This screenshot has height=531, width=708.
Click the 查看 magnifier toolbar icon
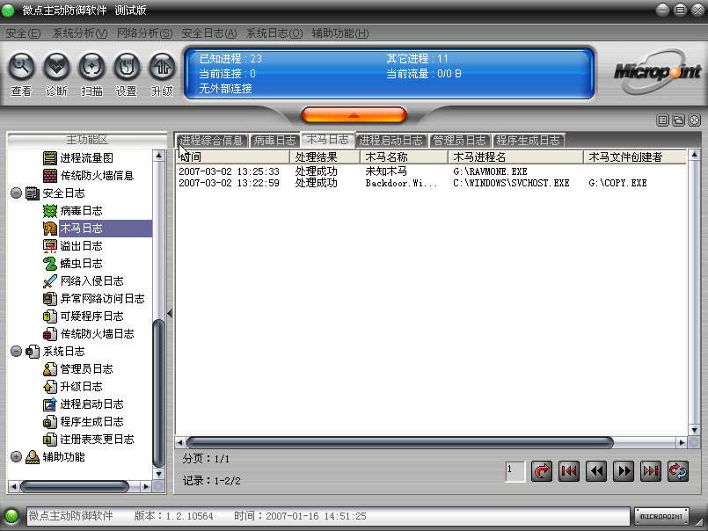click(21, 67)
